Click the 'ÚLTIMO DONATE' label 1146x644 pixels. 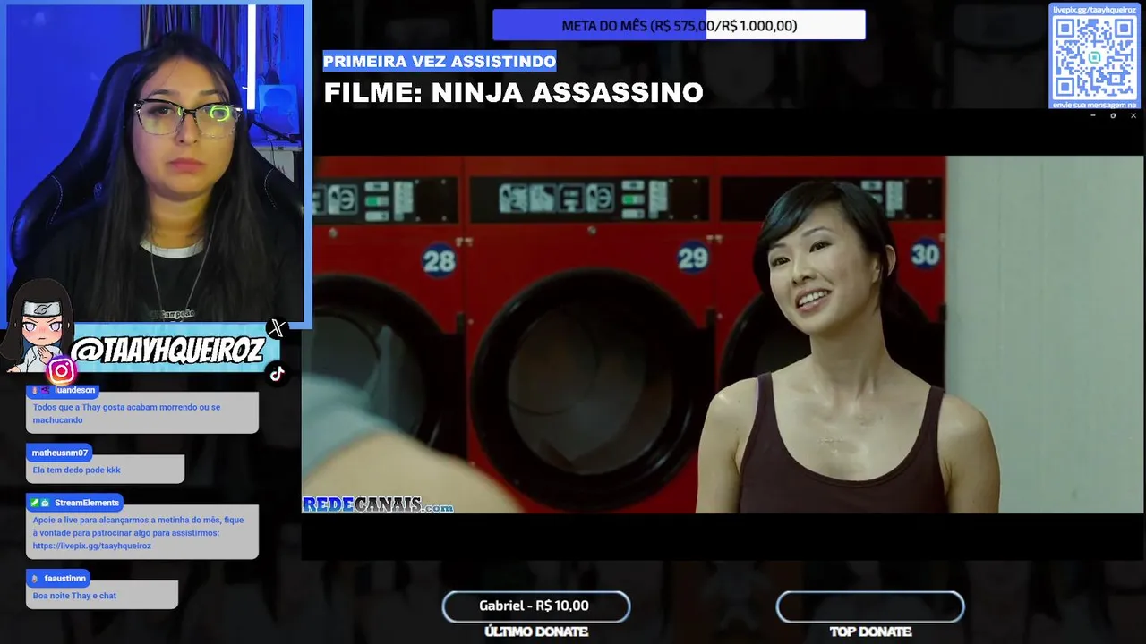pyautogui.click(x=536, y=632)
